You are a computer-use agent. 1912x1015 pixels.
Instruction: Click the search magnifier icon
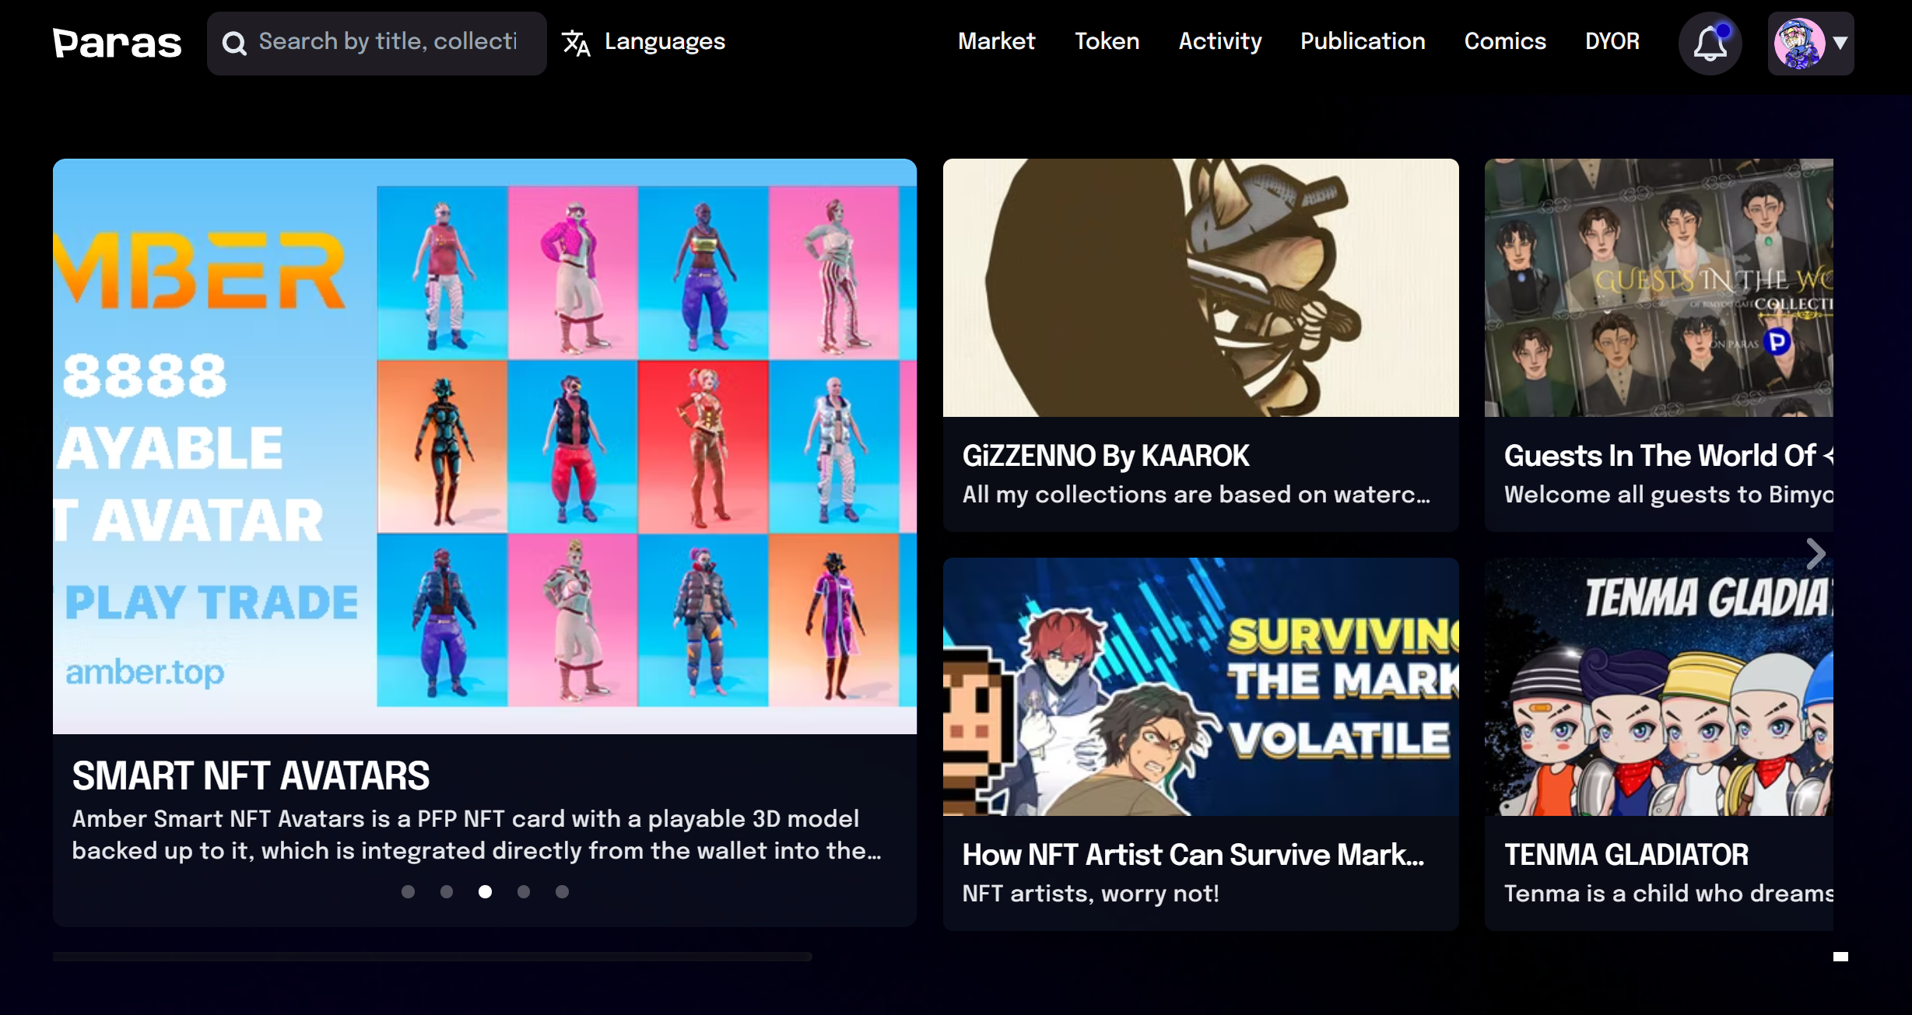233,44
